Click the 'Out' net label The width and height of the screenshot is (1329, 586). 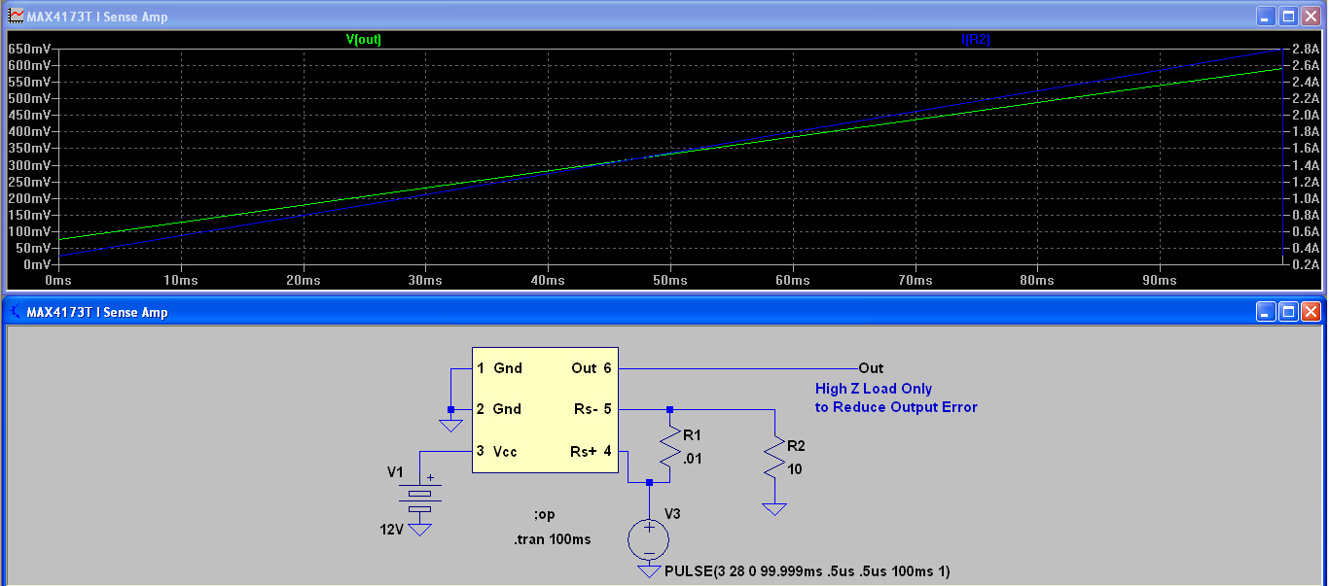[871, 368]
